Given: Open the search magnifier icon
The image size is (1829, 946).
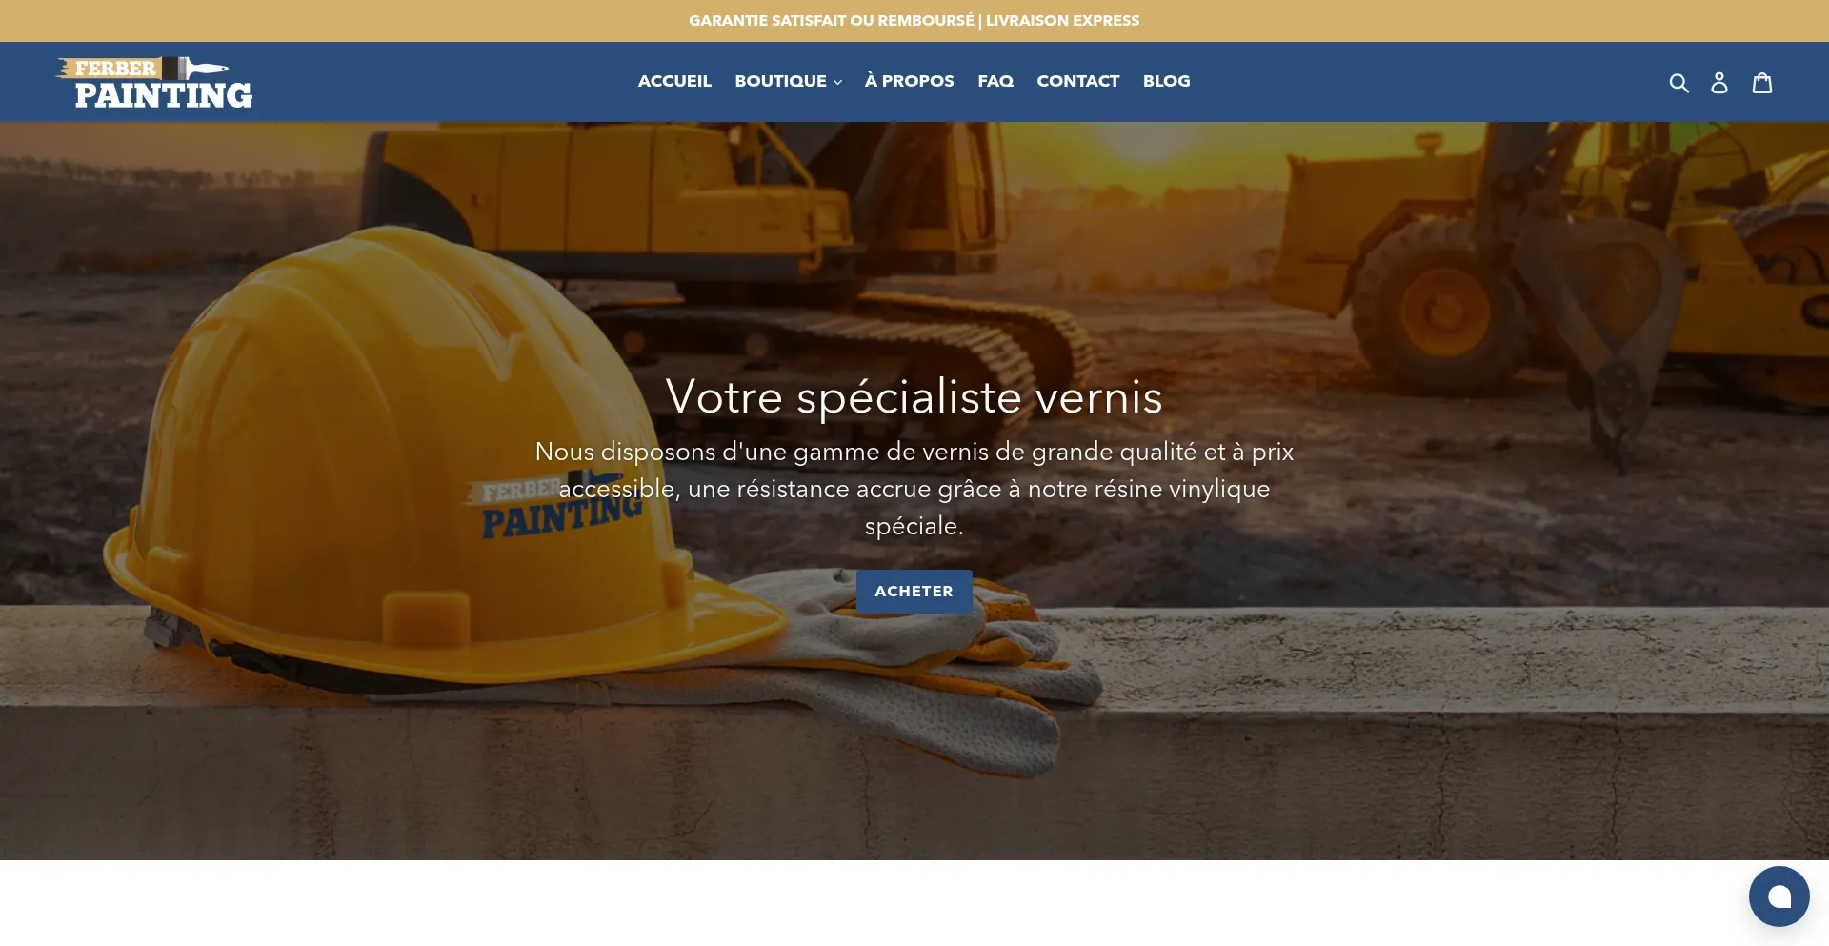Looking at the screenshot, I should [1678, 83].
